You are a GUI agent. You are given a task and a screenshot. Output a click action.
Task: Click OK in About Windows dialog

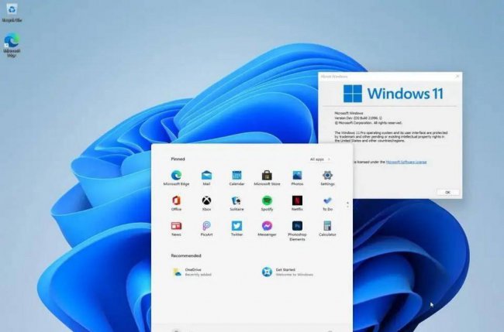447,192
